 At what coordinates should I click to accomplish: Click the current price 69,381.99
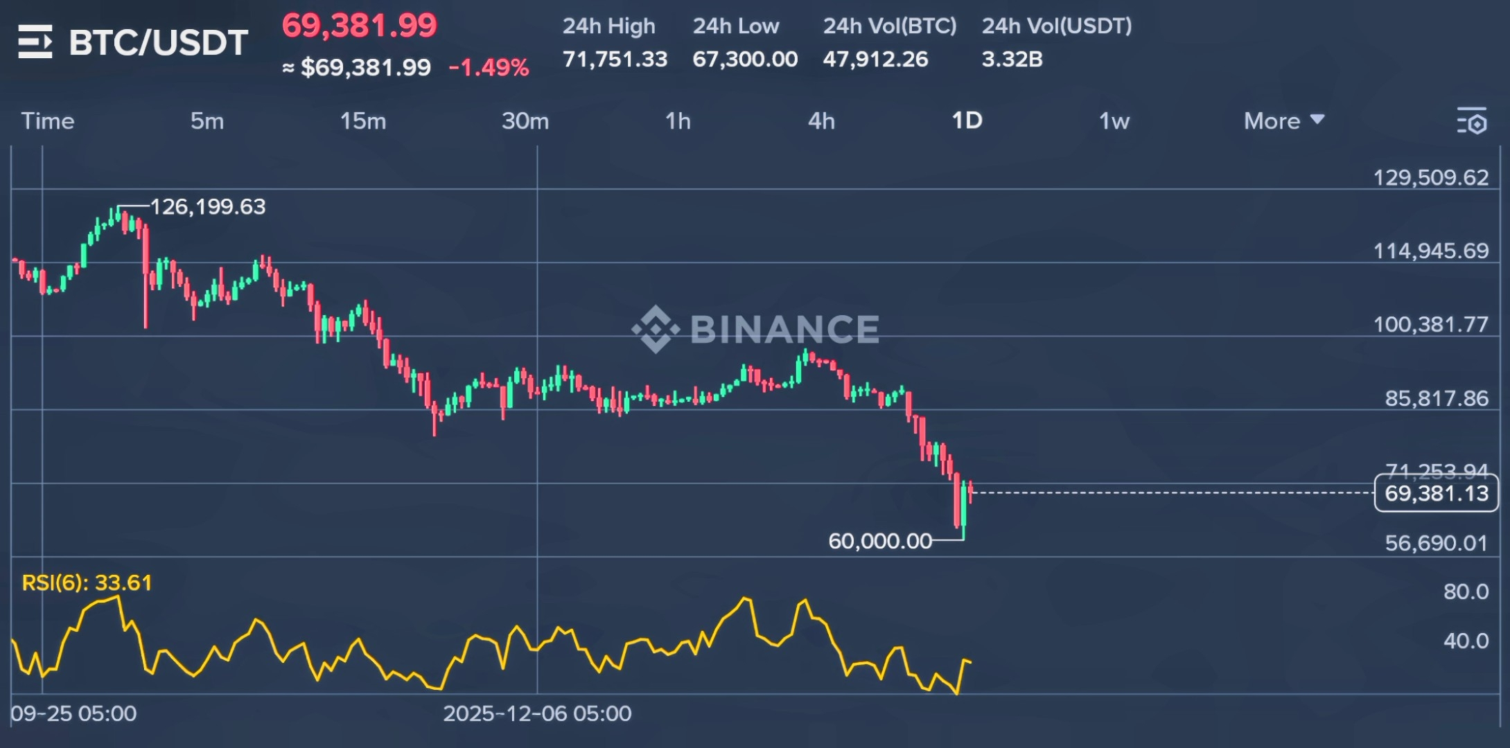359,26
